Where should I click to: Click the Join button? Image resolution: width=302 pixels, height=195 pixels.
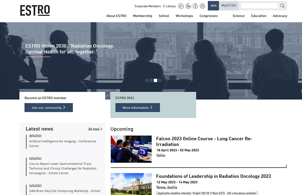tap(213, 5)
